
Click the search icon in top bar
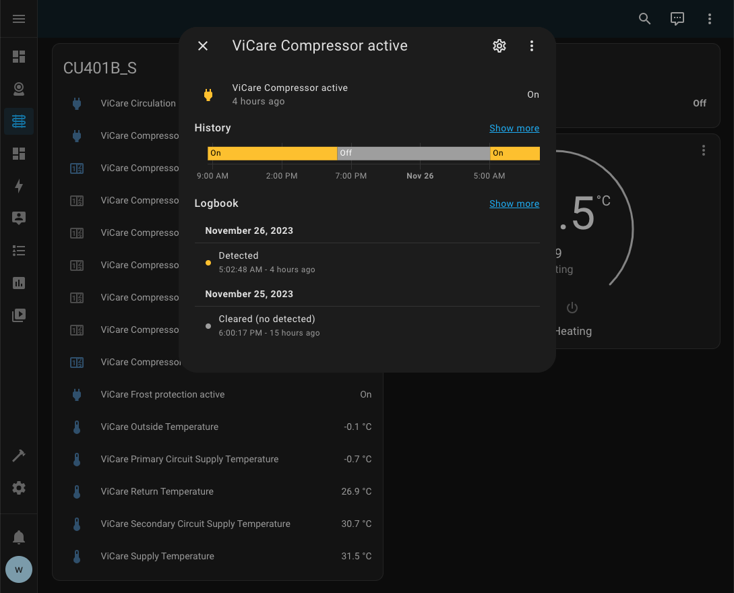tap(644, 19)
